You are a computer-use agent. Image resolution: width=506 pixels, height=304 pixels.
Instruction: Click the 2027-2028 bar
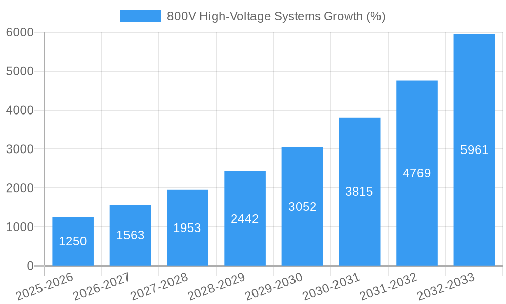(x=187, y=228)
